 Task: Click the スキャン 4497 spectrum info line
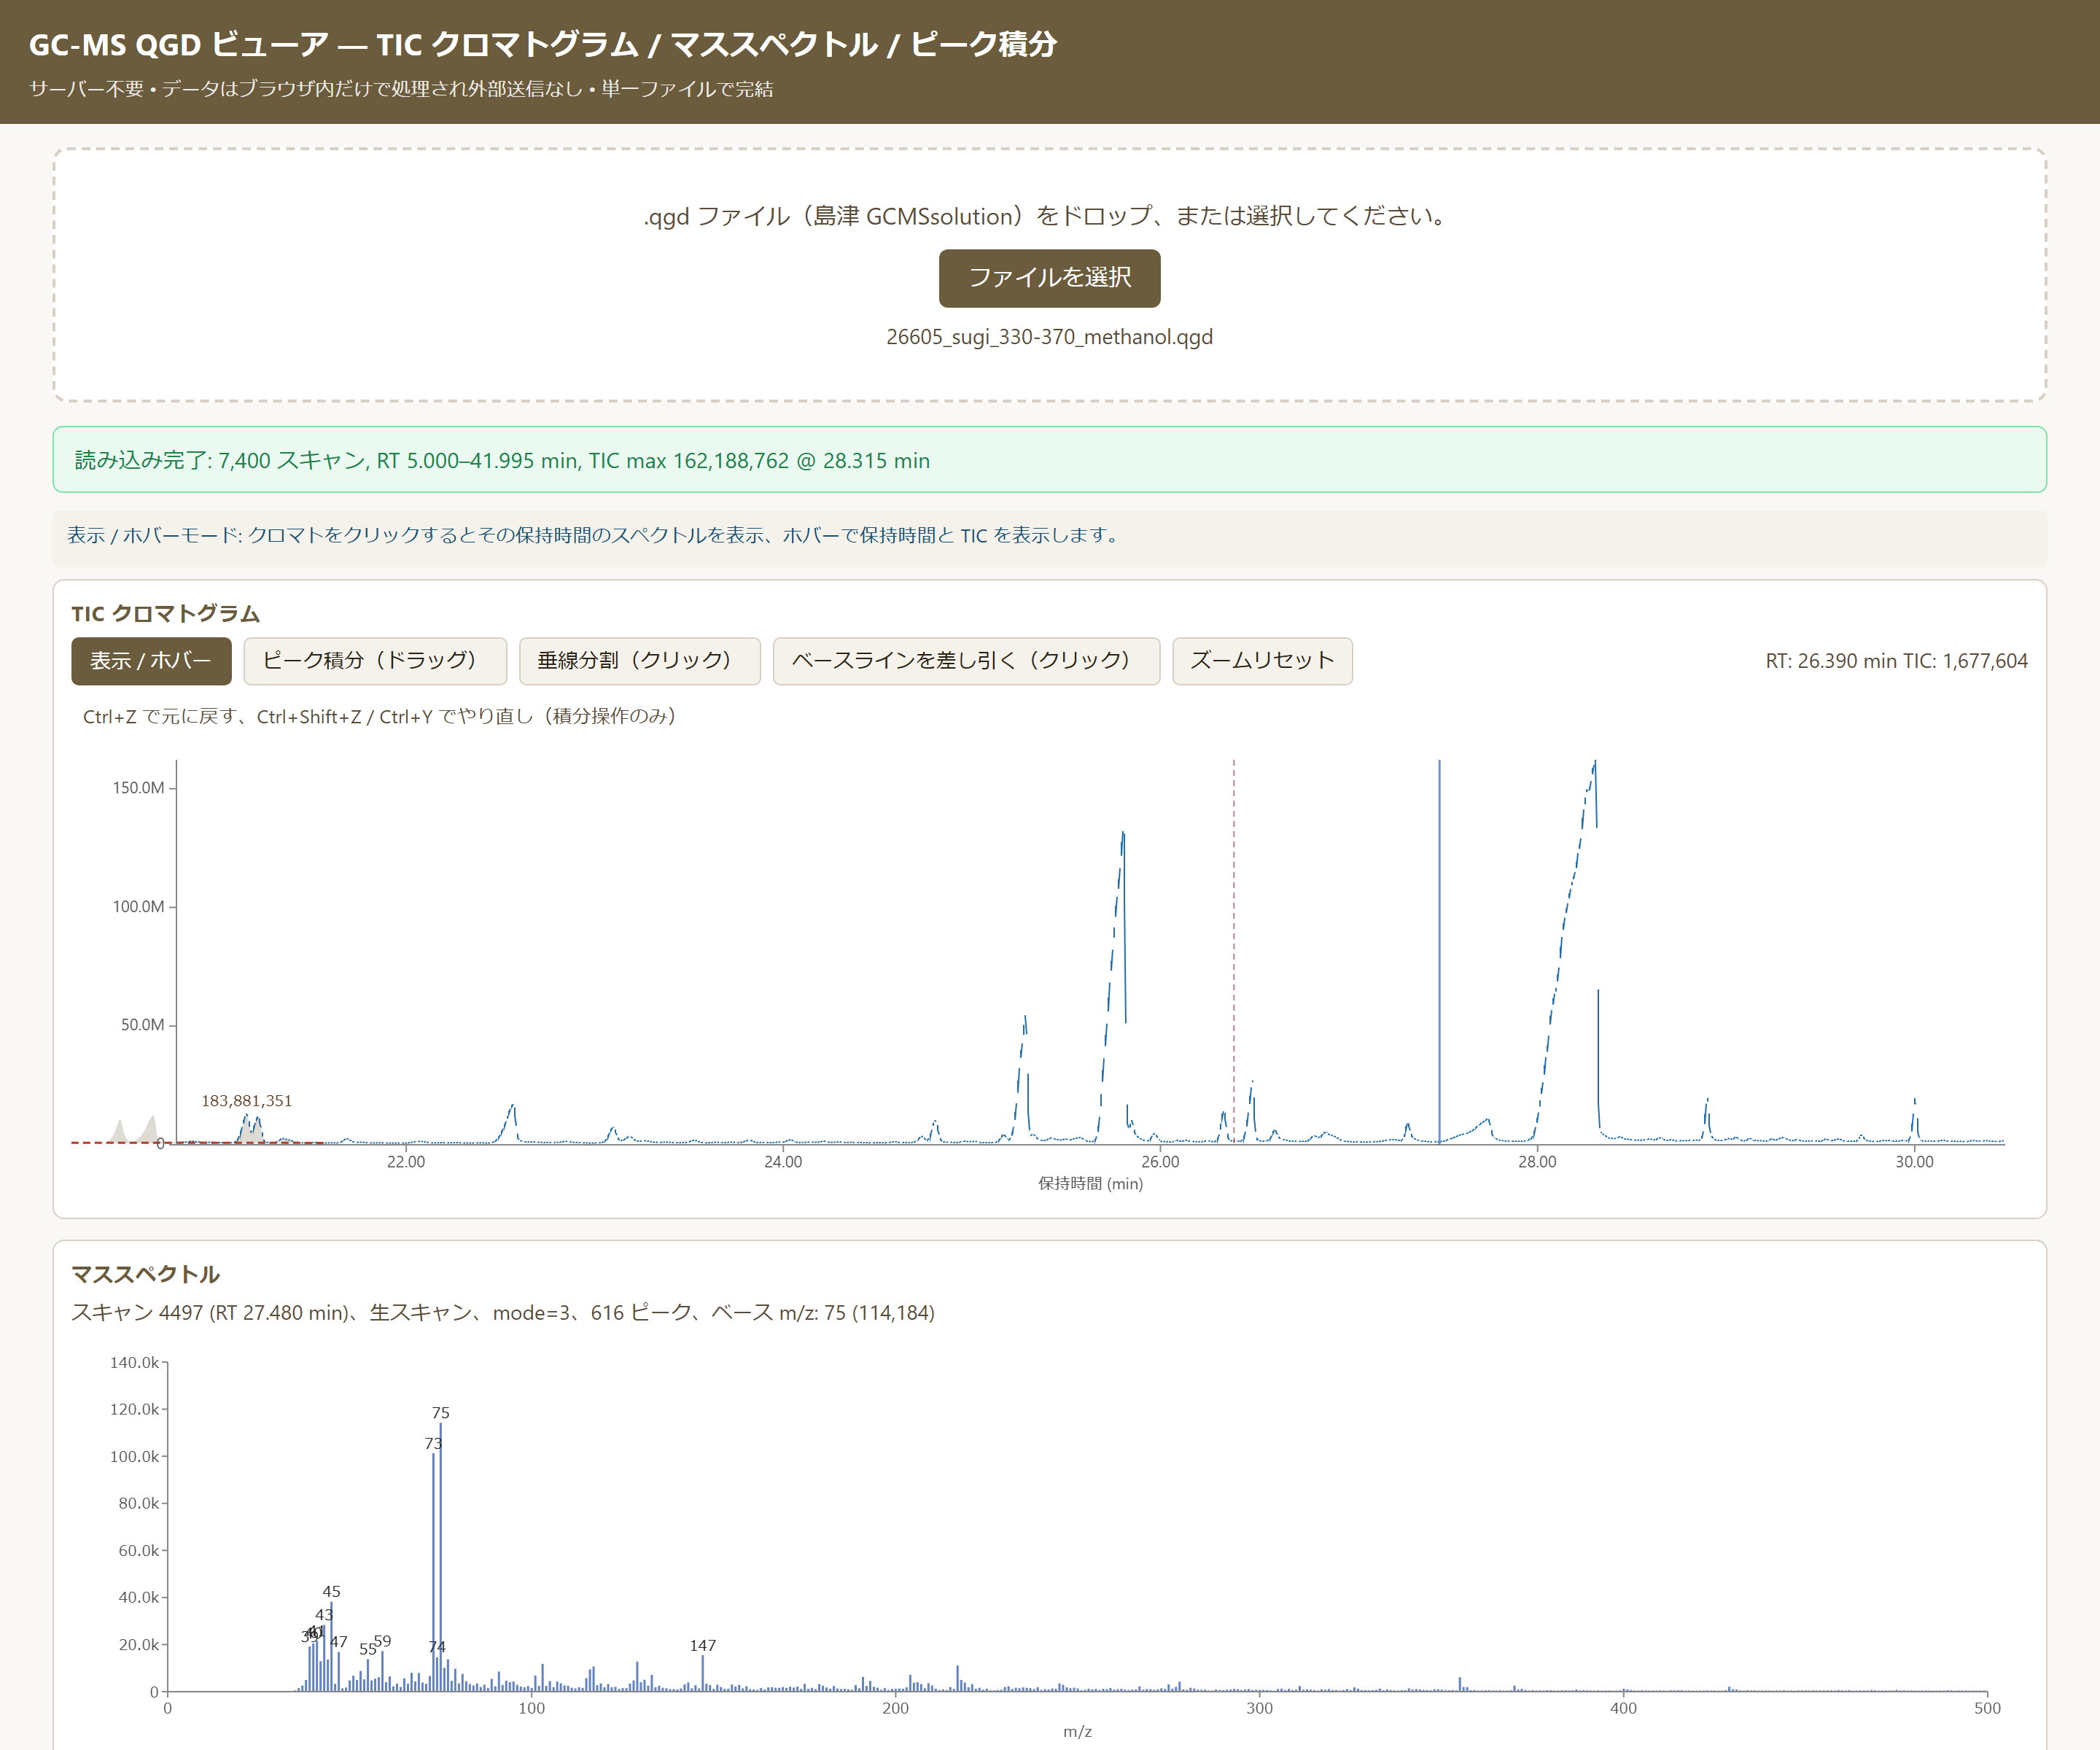pyautogui.click(x=502, y=1312)
